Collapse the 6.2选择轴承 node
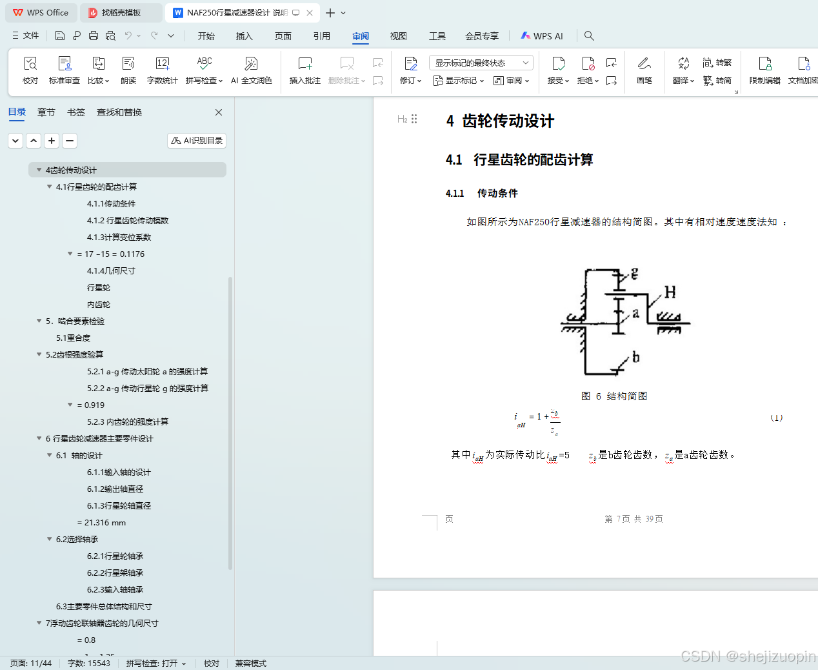The image size is (818, 670). pyautogui.click(x=50, y=539)
